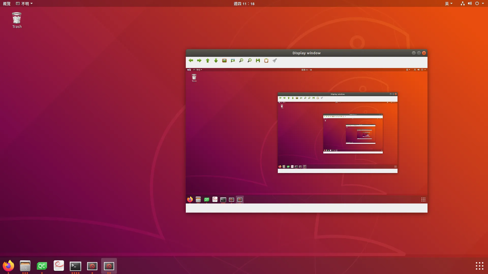The width and height of the screenshot is (488, 274).
Task: Open the clock and calendar menu in the top bar
Action: [244, 4]
